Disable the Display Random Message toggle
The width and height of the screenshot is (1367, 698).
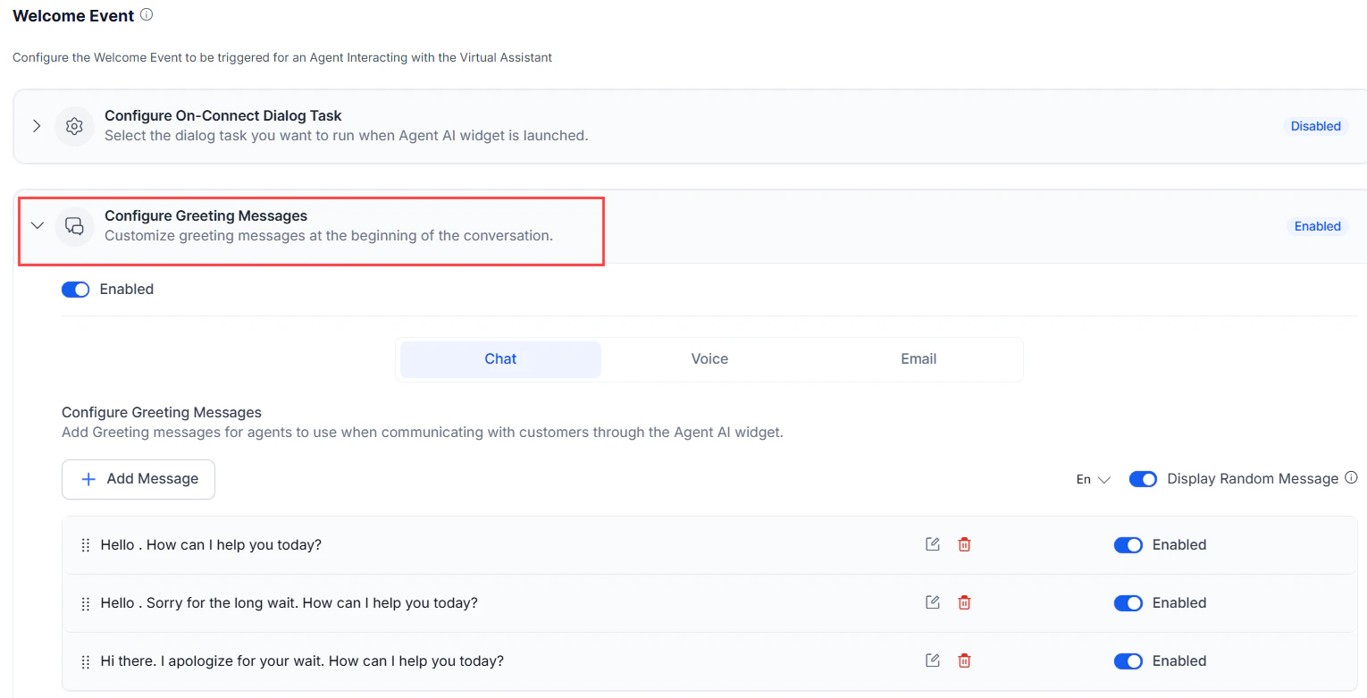1142,478
